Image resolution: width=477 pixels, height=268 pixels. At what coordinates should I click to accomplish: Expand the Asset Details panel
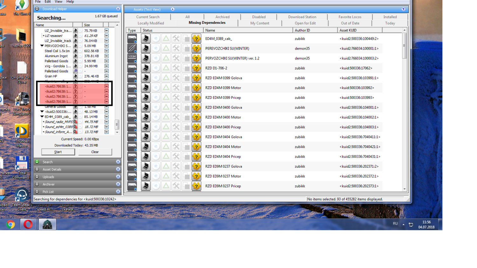tap(118, 169)
